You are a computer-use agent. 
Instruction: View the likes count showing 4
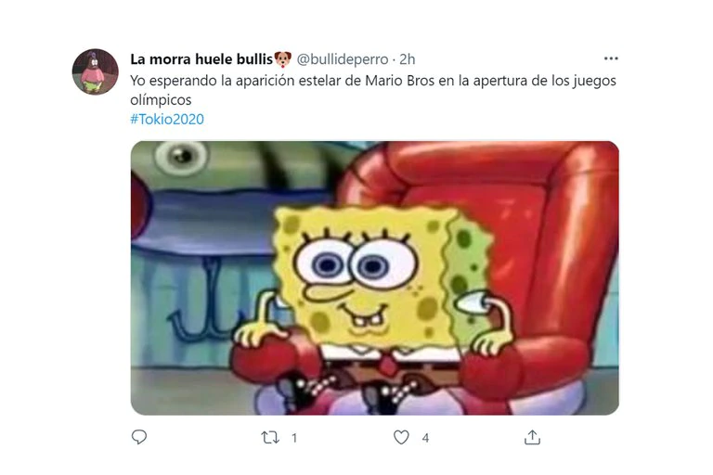[x=425, y=438]
